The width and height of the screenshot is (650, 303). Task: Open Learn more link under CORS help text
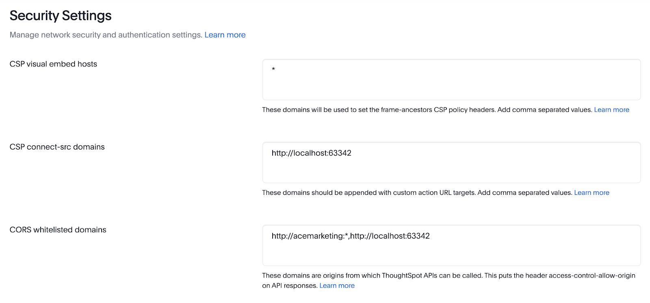[337, 286]
